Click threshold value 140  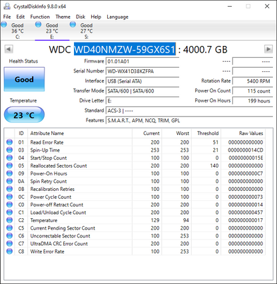[214, 166]
